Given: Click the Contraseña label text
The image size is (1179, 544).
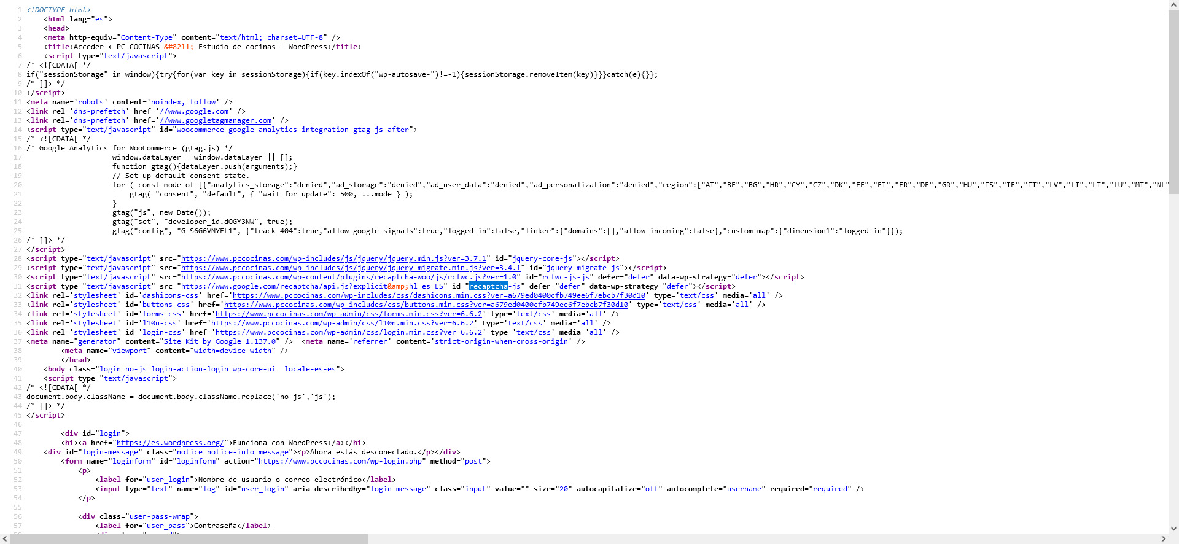Looking at the screenshot, I should pos(215,526).
